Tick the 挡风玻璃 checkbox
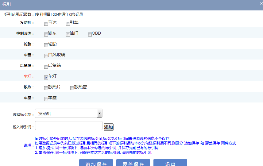Screen dimensions: 263x166 pos(46,56)
